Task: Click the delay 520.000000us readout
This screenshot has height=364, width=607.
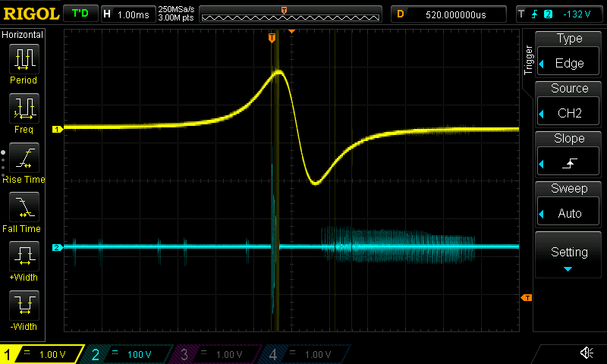Action: pyautogui.click(x=448, y=14)
